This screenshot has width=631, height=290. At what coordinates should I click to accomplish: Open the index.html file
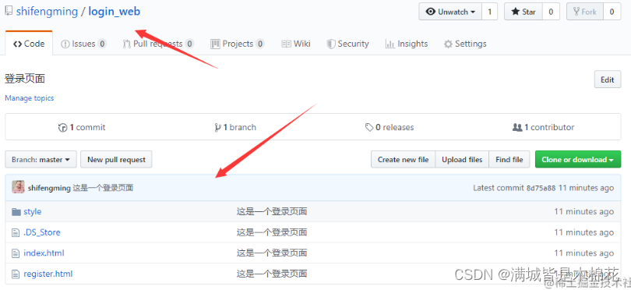click(44, 253)
